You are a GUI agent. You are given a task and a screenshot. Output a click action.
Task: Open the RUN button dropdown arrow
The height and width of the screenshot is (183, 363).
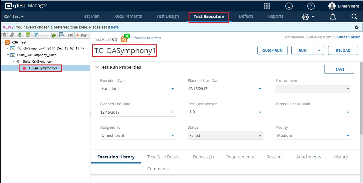click(x=319, y=51)
